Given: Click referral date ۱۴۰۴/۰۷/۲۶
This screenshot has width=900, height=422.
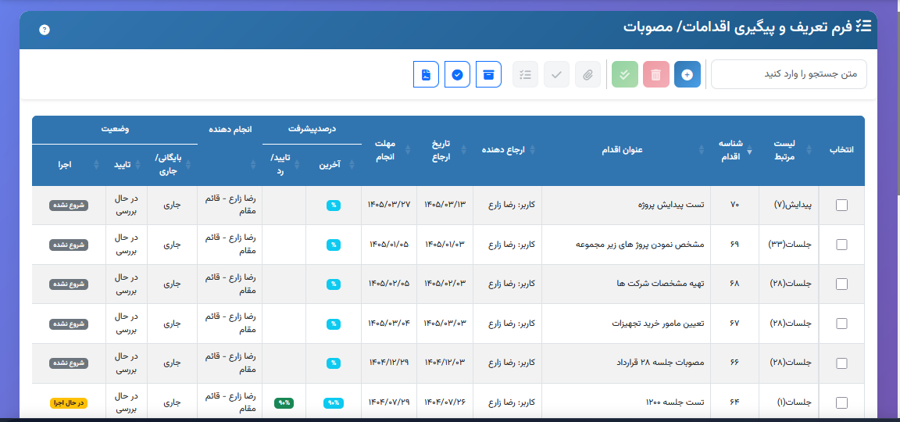Looking at the screenshot, I should click(x=445, y=402).
